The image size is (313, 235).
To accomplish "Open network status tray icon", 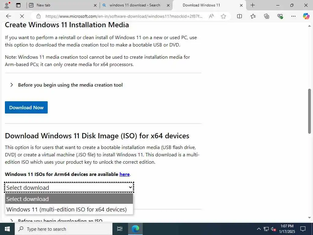I will (x=266, y=229).
